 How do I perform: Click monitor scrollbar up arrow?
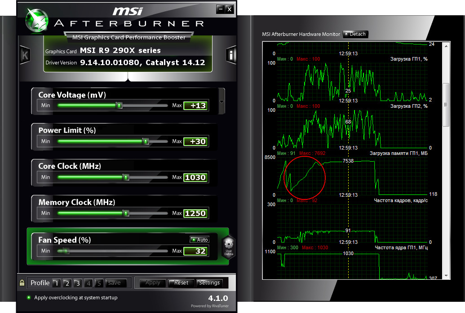coord(446,46)
